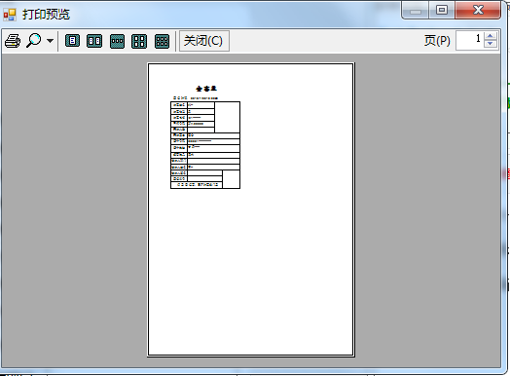The image size is (510, 376).
Task: Close the print preview window
Action: click(x=478, y=10)
